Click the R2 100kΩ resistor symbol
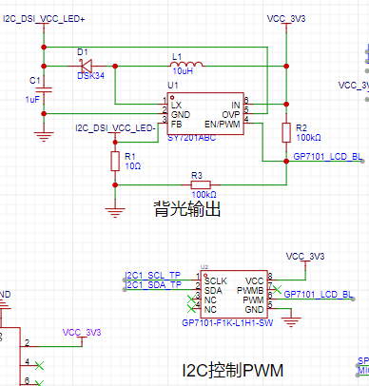The width and height of the screenshot is (369, 386). 286,132
